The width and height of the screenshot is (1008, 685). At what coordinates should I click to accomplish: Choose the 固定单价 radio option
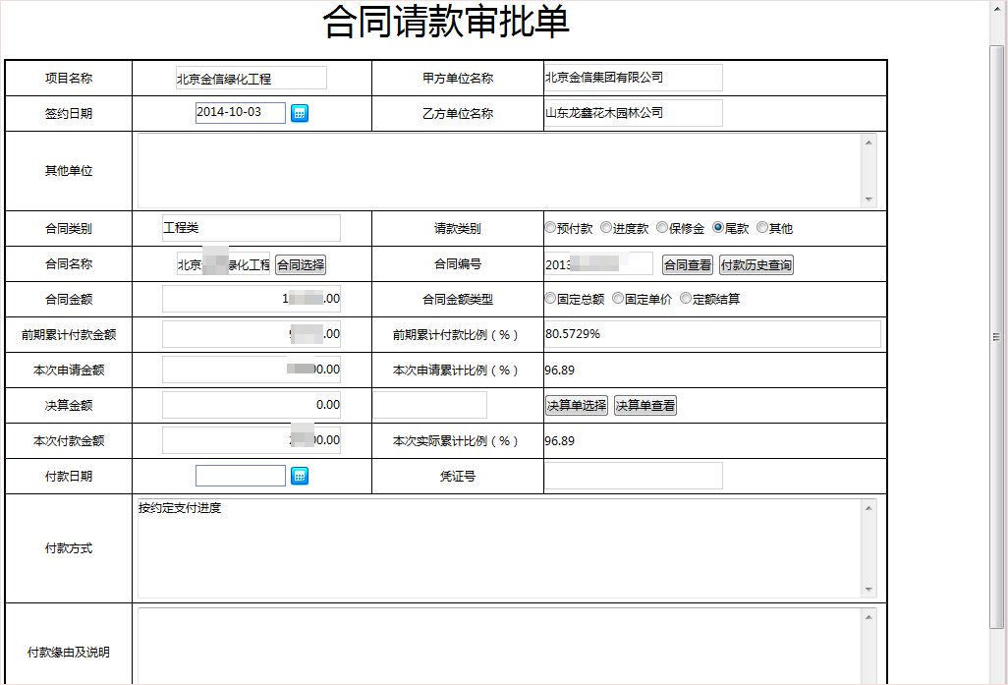(618, 299)
